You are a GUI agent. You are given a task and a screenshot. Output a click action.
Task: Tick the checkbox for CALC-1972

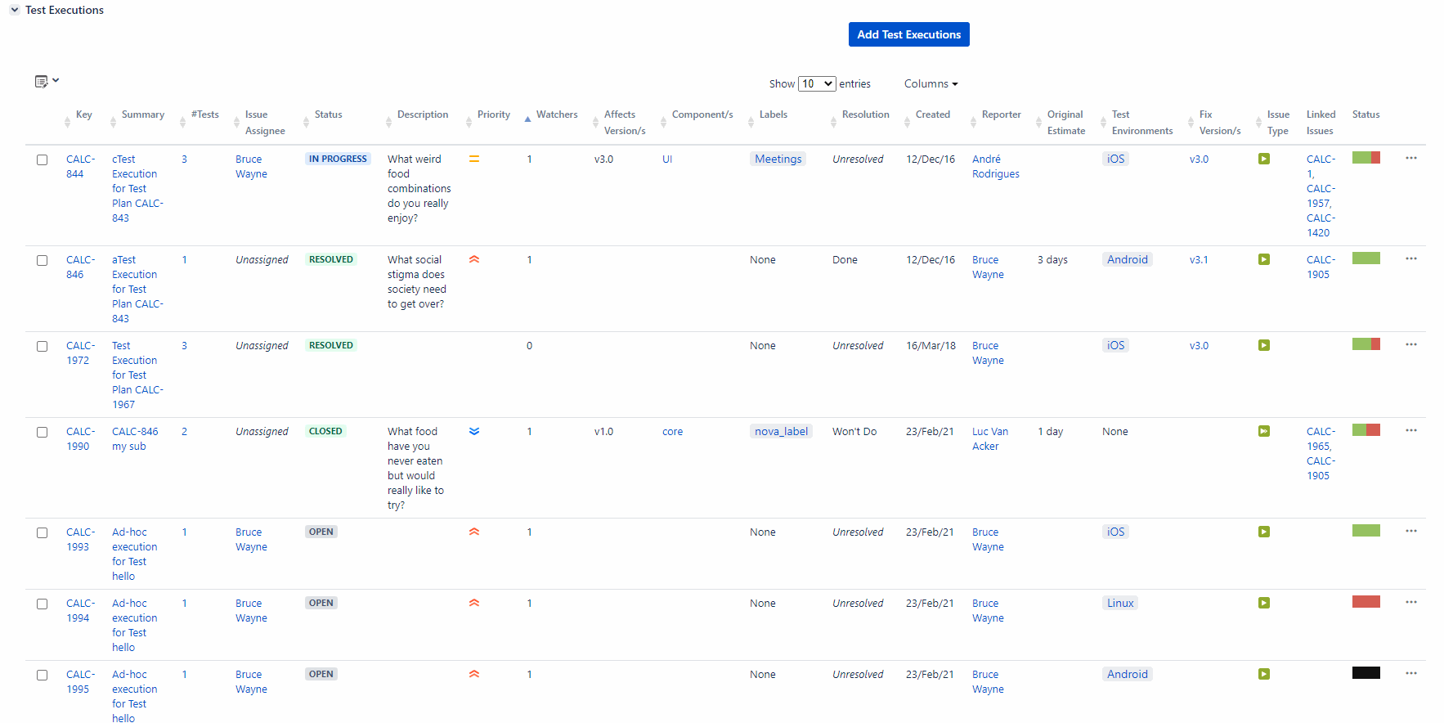click(x=42, y=346)
